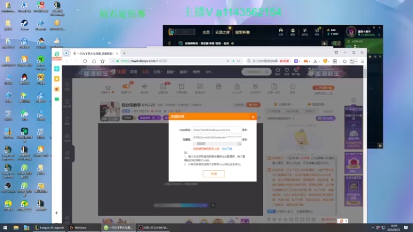Open the Windows Start menu
This screenshot has width=413, height=232.
pyautogui.click(x=5, y=227)
